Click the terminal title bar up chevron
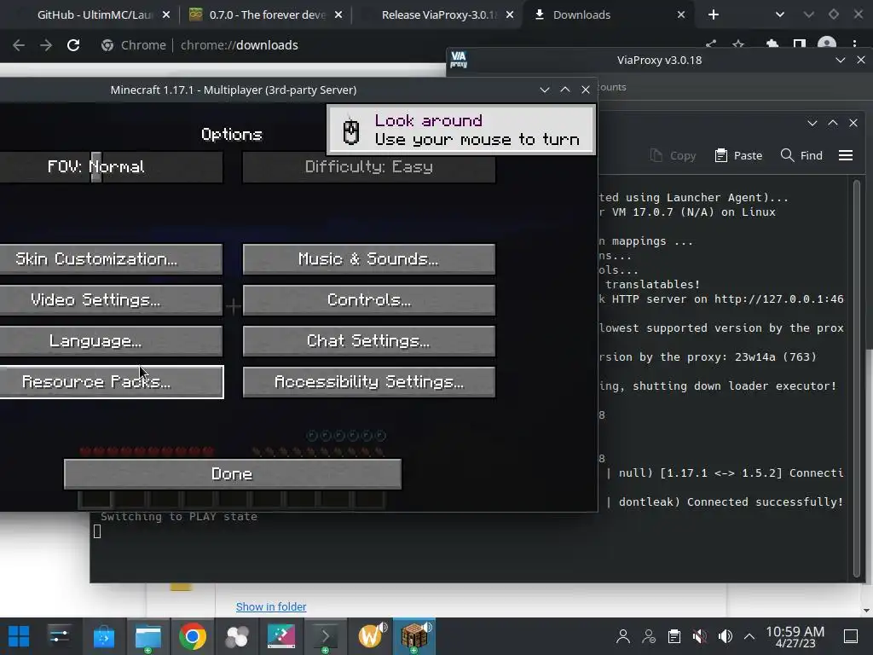Viewport: 873px width, 655px height. pyautogui.click(x=833, y=123)
